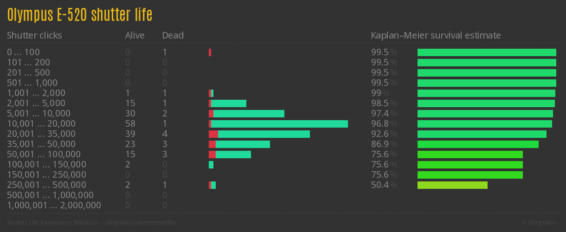The height and width of the screenshot is (232, 566).
Task: Click the Alive column header
Action: [135, 35]
